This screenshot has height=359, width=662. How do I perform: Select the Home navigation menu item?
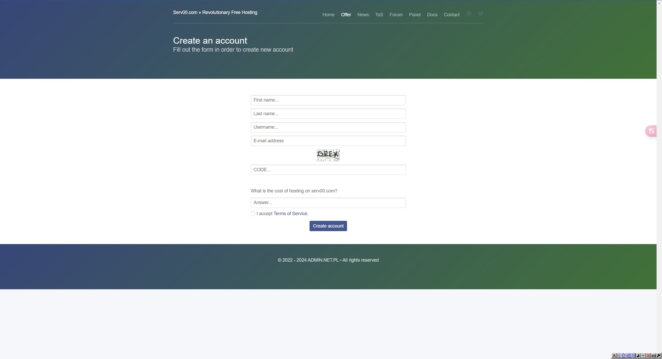328,14
